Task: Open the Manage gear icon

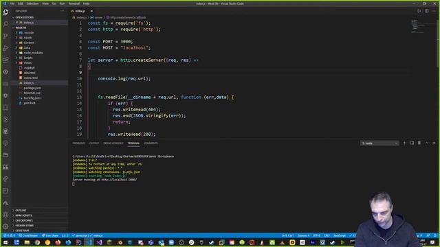Action: click(5, 226)
